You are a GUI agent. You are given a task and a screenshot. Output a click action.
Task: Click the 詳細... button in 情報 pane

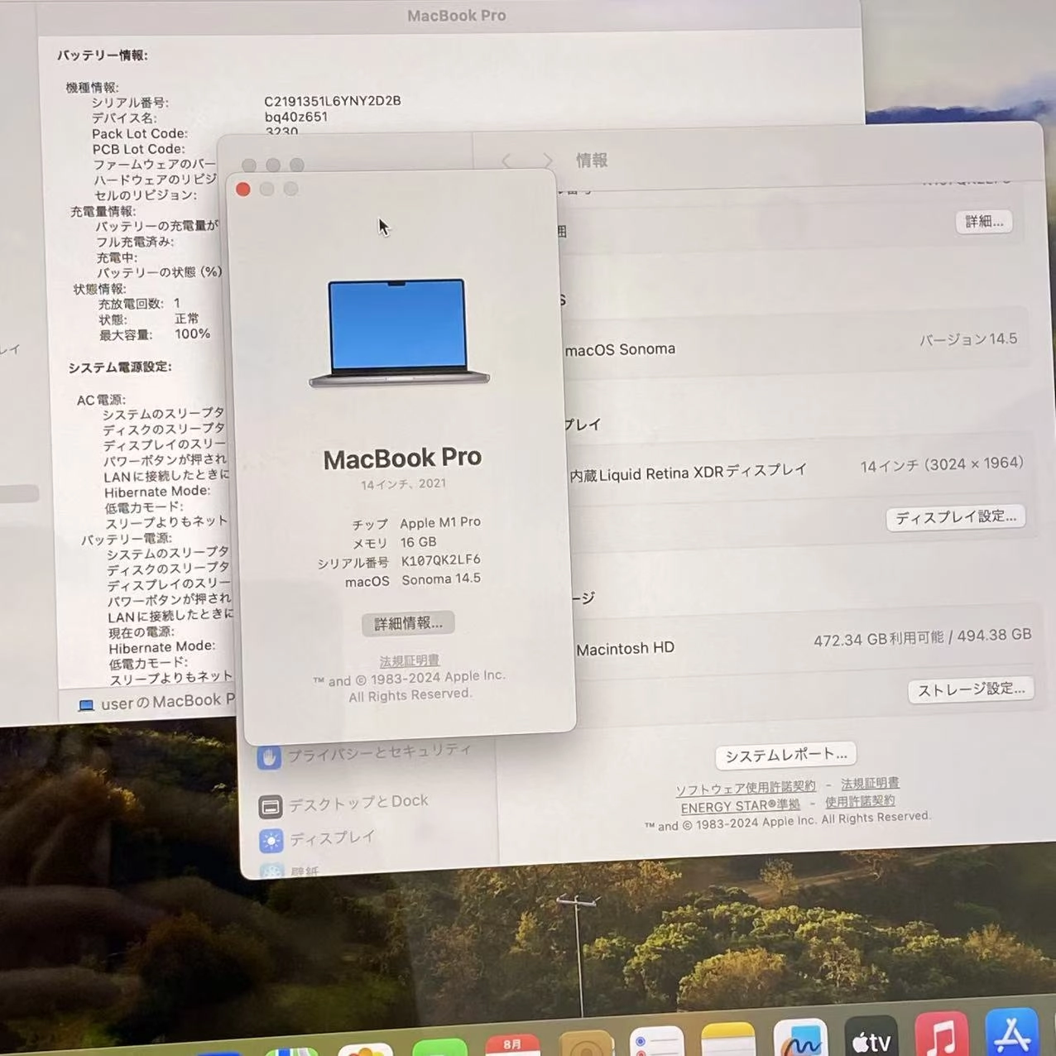point(984,222)
